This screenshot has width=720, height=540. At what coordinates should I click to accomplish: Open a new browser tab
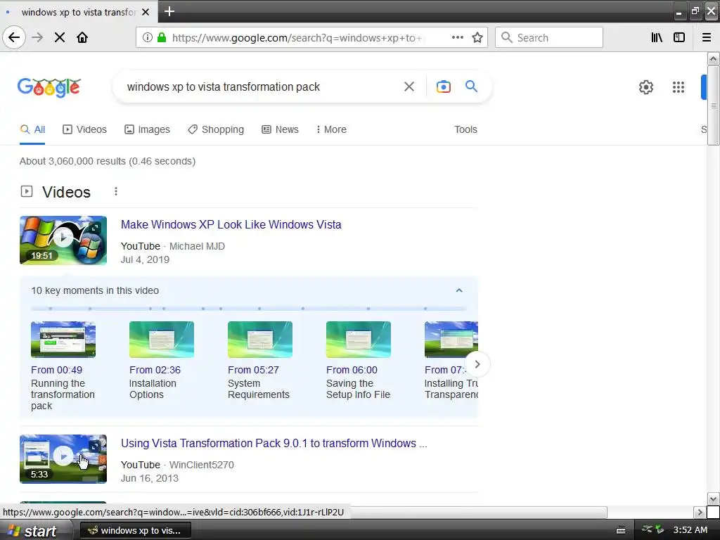click(x=169, y=11)
